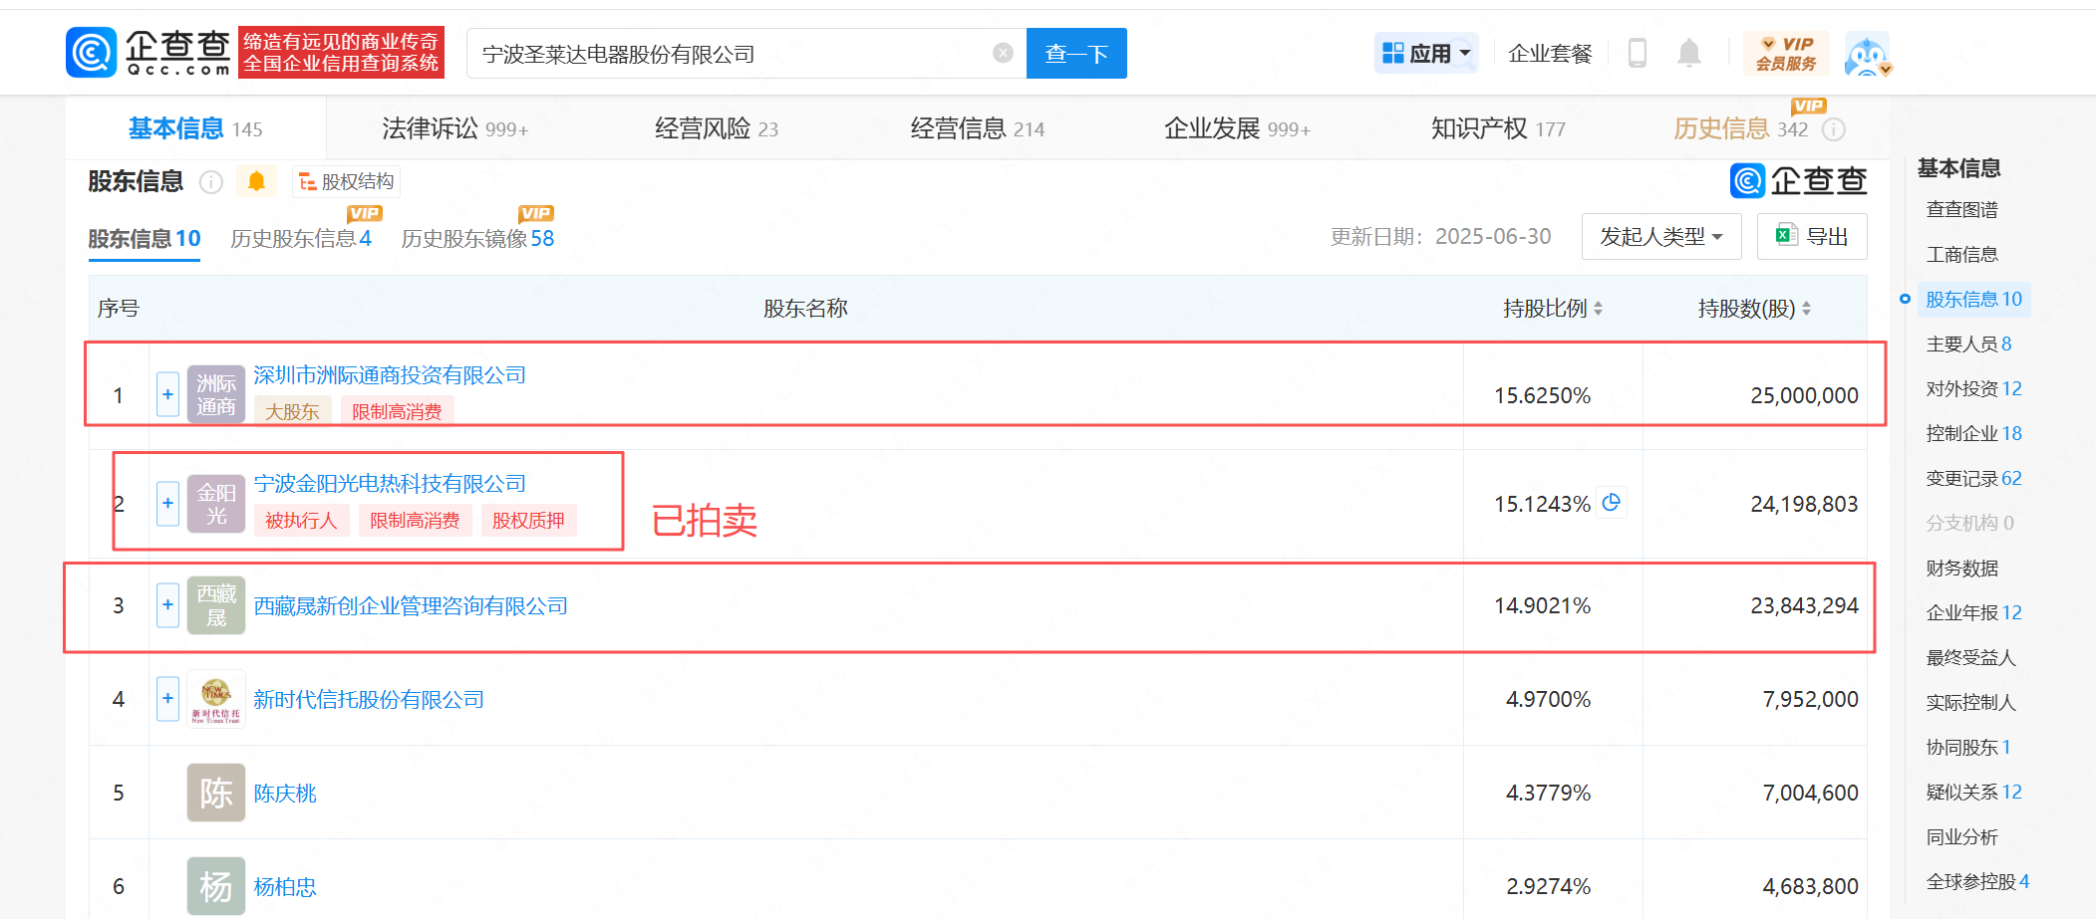Viewport: 2096px width, 919px height.
Task: Click info icon beside 历史信息
Action: click(x=1834, y=129)
